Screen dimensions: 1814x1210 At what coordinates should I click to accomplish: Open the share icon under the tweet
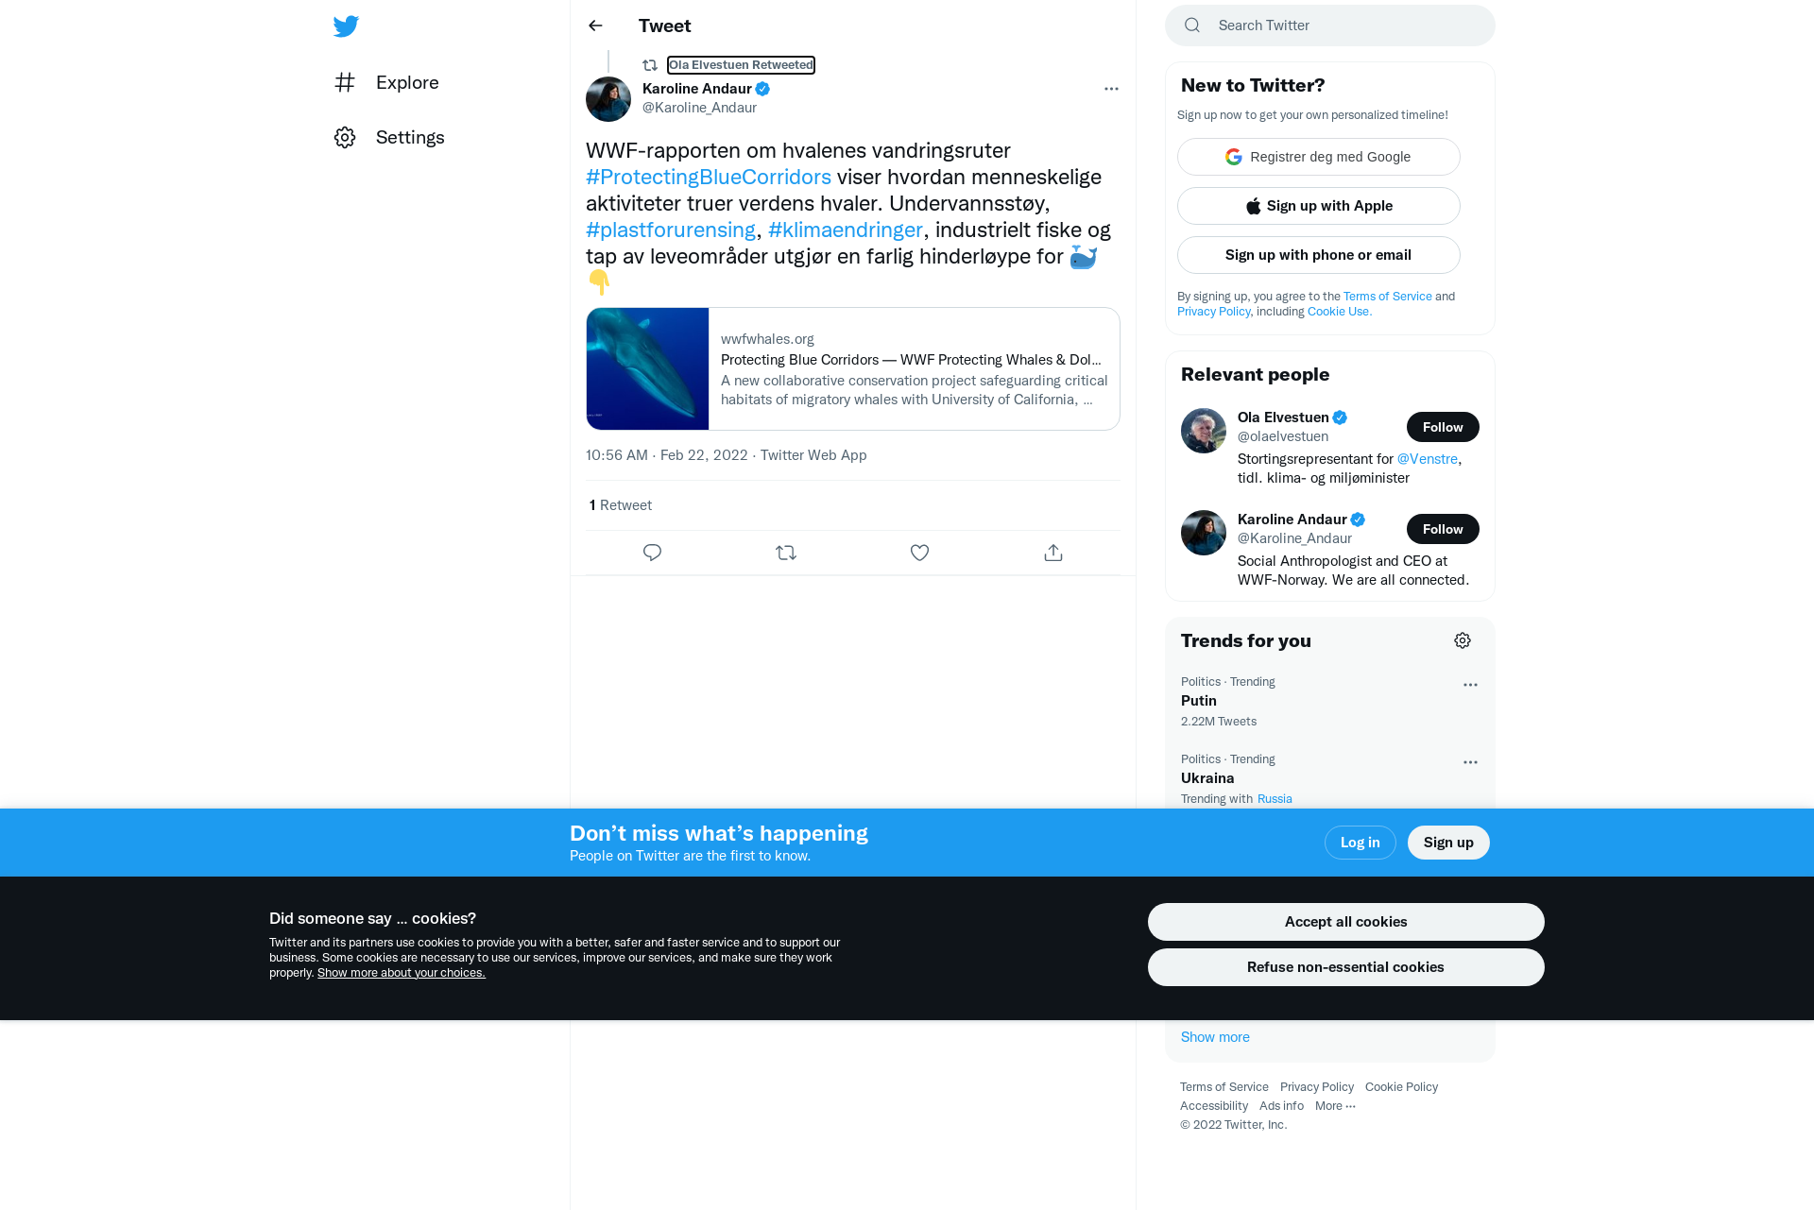1053,553
